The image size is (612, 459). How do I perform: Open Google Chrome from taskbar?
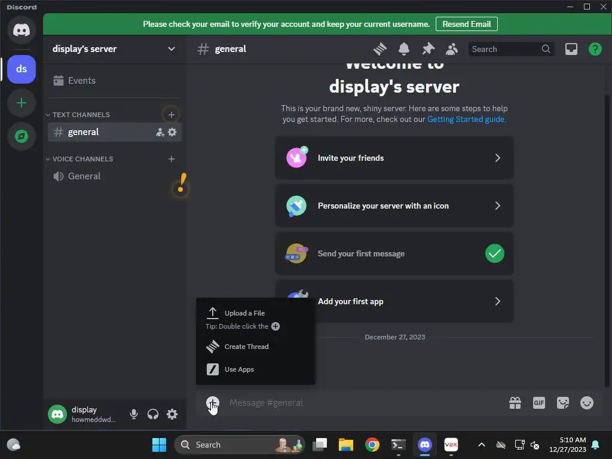[372, 445]
